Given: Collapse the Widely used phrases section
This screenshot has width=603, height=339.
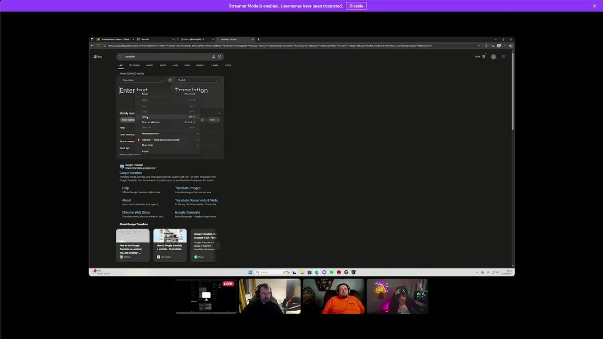Looking at the screenshot, I should (219, 113).
